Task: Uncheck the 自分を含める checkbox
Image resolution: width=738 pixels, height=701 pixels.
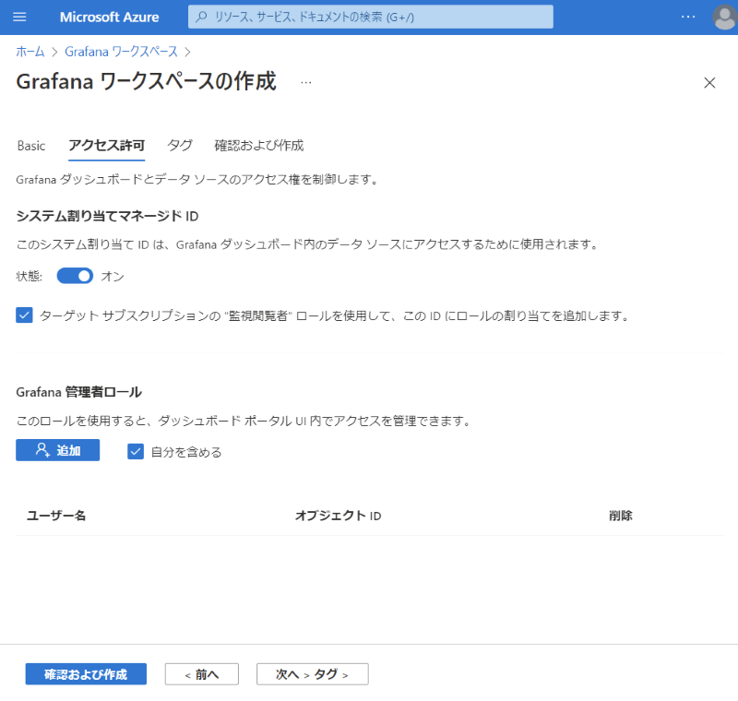Action: tap(135, 452)
